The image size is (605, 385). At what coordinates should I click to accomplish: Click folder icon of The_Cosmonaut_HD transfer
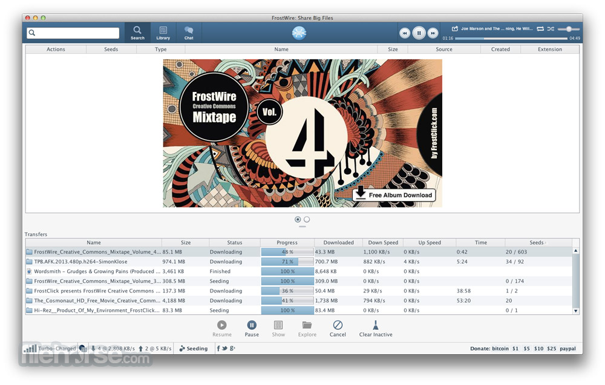click(29, 300)
